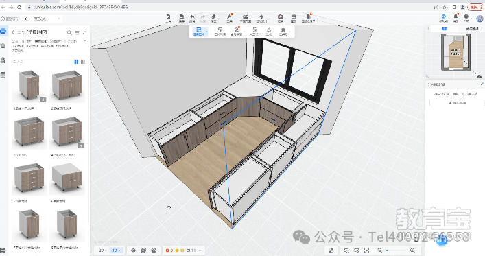This screenshot has width=485, height=256.
Task: Zoom in with bottom magnifier plus icon
Action: click(x=412, y=250)
